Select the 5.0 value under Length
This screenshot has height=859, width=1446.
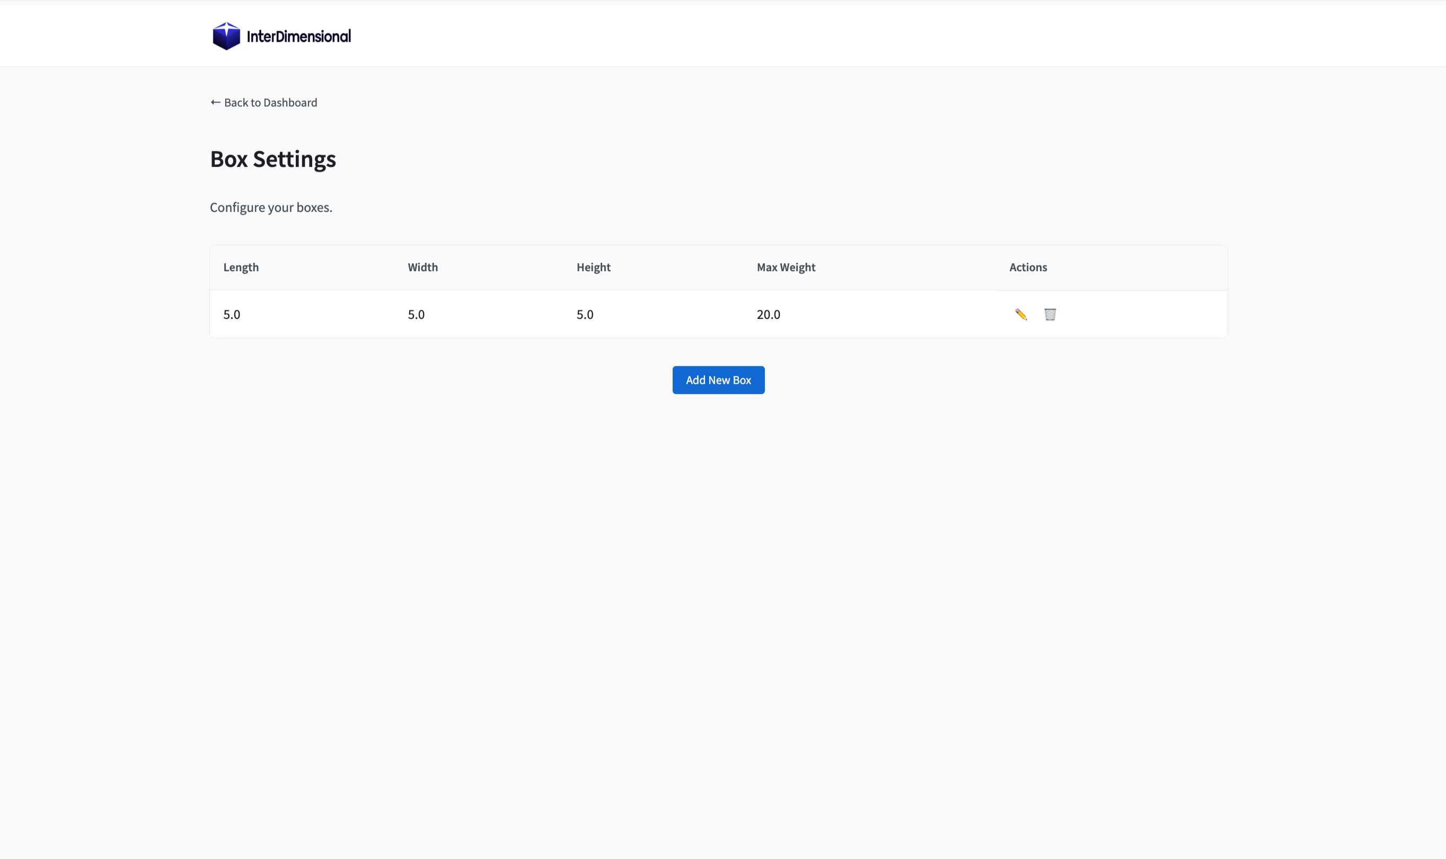(232, 314)
